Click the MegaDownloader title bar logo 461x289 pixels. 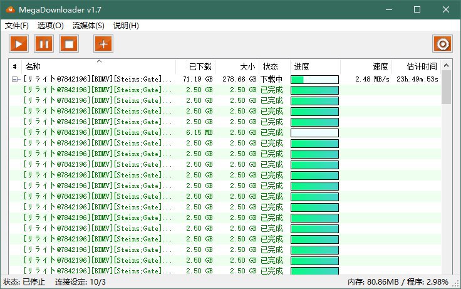point(10,9)
